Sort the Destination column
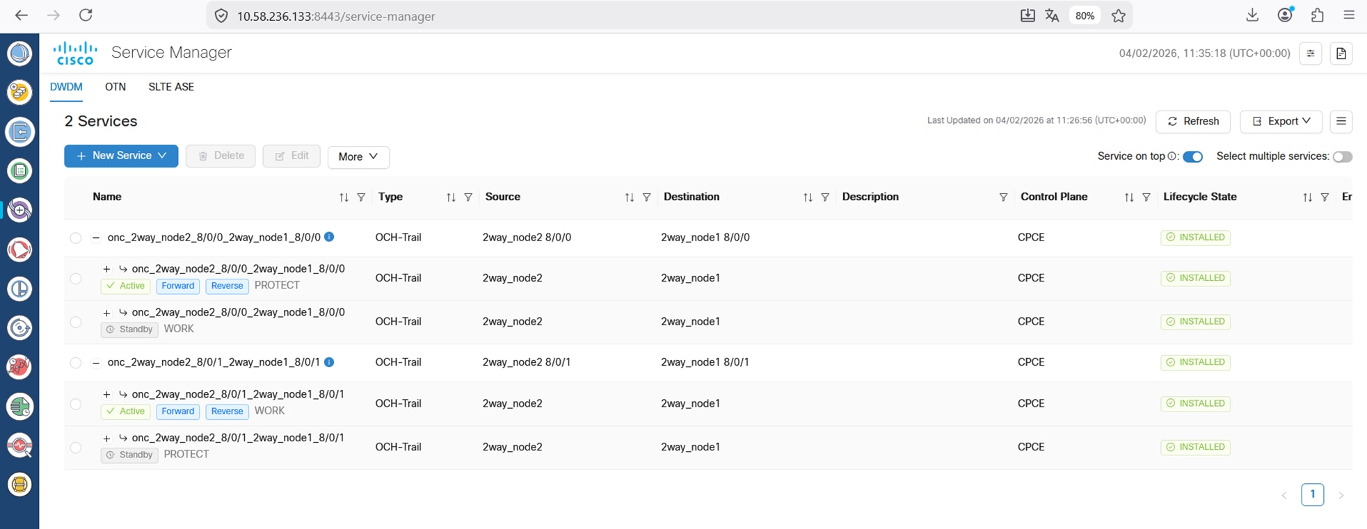 click(x=808, y=197)
